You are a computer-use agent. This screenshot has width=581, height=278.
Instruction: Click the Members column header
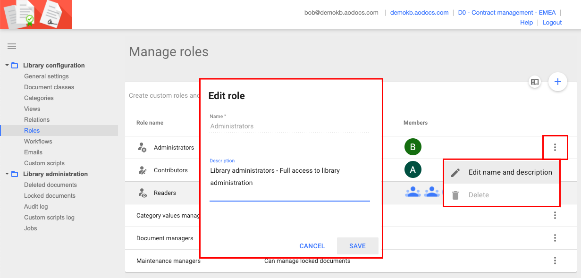click(415, 123)
